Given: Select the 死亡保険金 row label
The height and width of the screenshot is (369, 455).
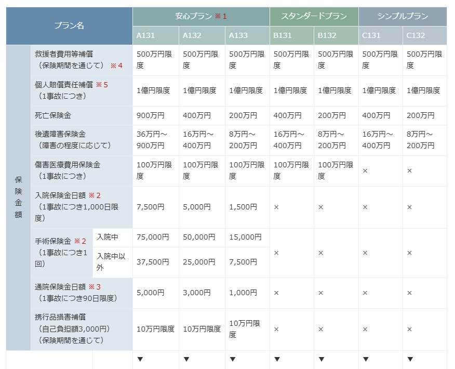Looking at the screenshot, I should pos(52,115).
